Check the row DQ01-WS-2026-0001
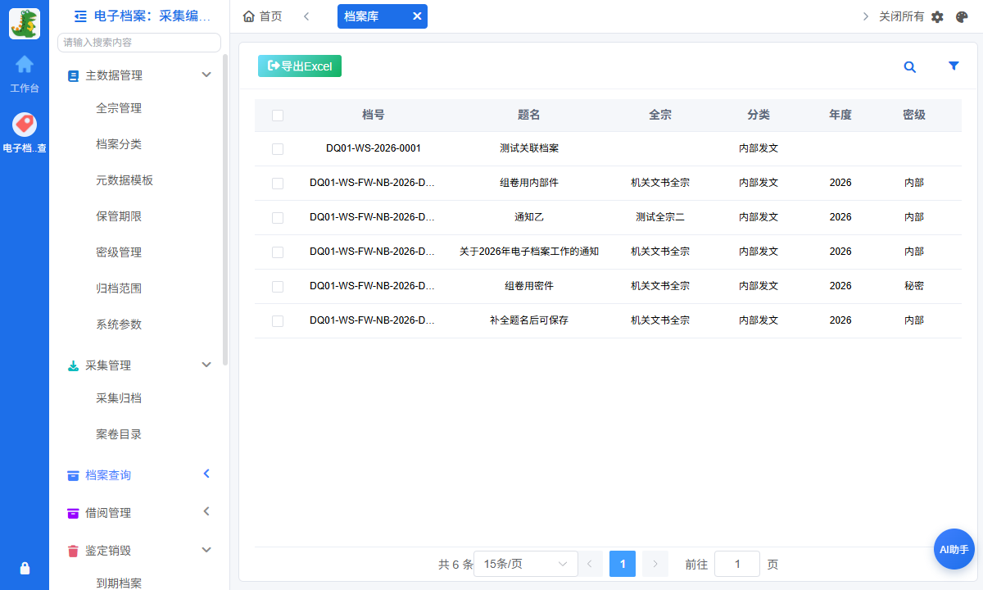The image size is (983, 590). coord(278,149)
